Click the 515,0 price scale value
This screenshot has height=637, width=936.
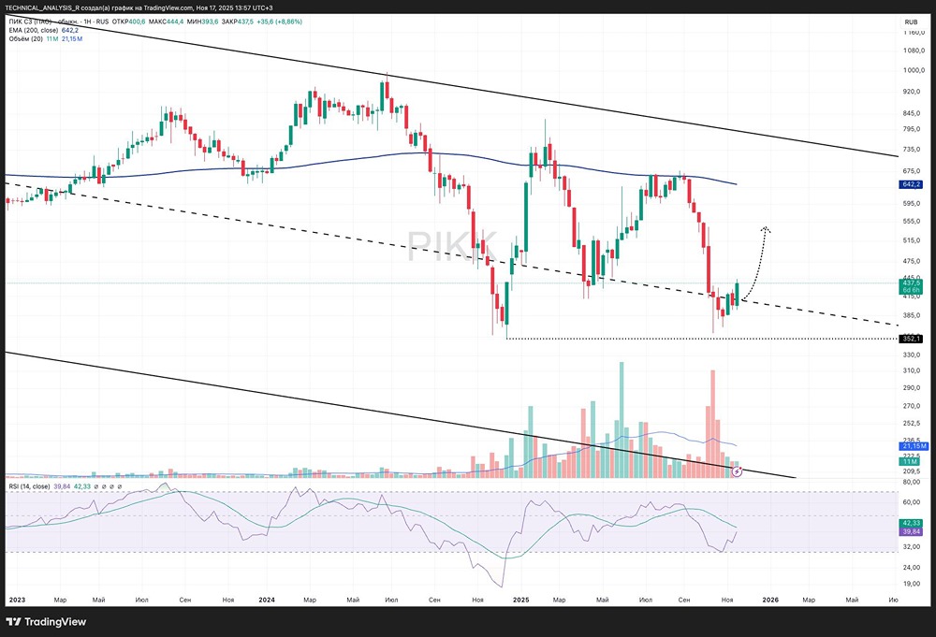coord(914,240)
